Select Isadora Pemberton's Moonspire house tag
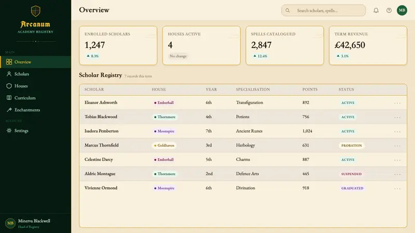The image size is (415, 233). point(164,131)
